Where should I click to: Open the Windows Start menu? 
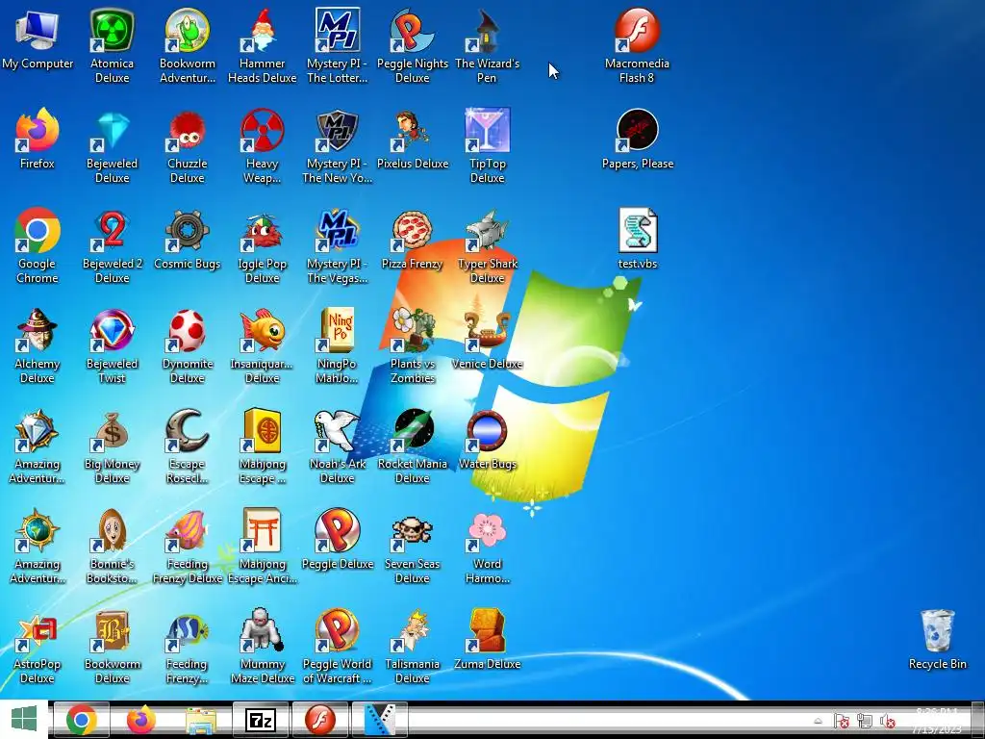pos(24,720)
